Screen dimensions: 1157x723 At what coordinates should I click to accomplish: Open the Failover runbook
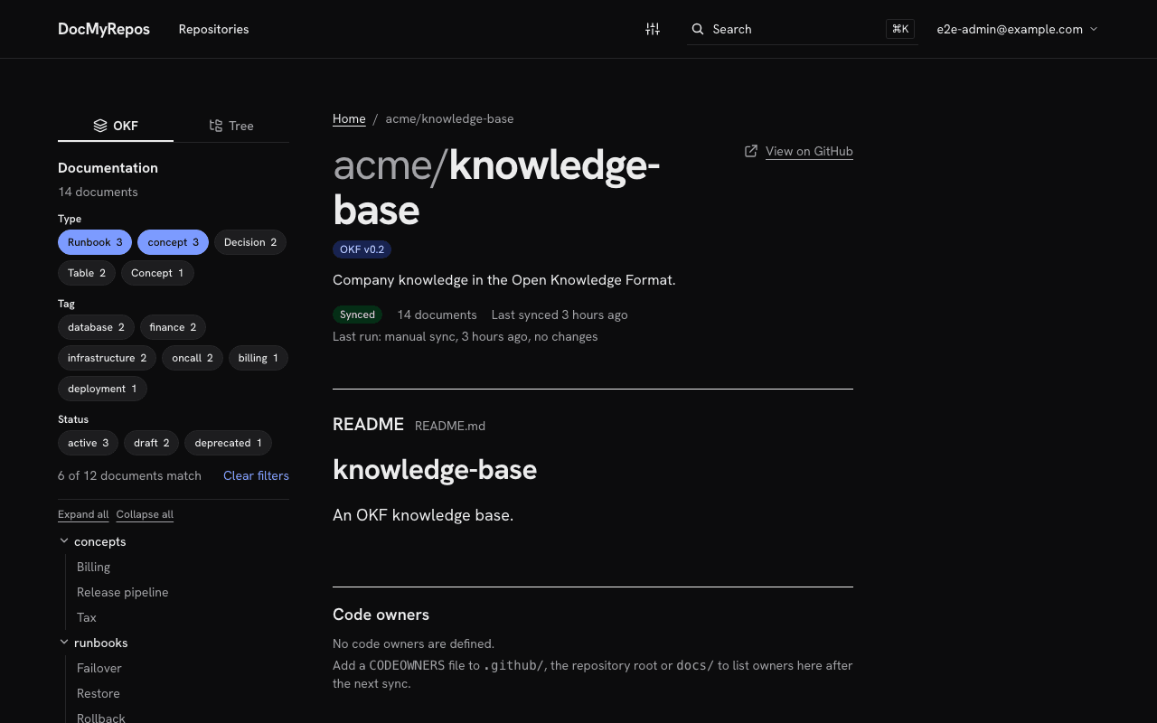(99, 668)
